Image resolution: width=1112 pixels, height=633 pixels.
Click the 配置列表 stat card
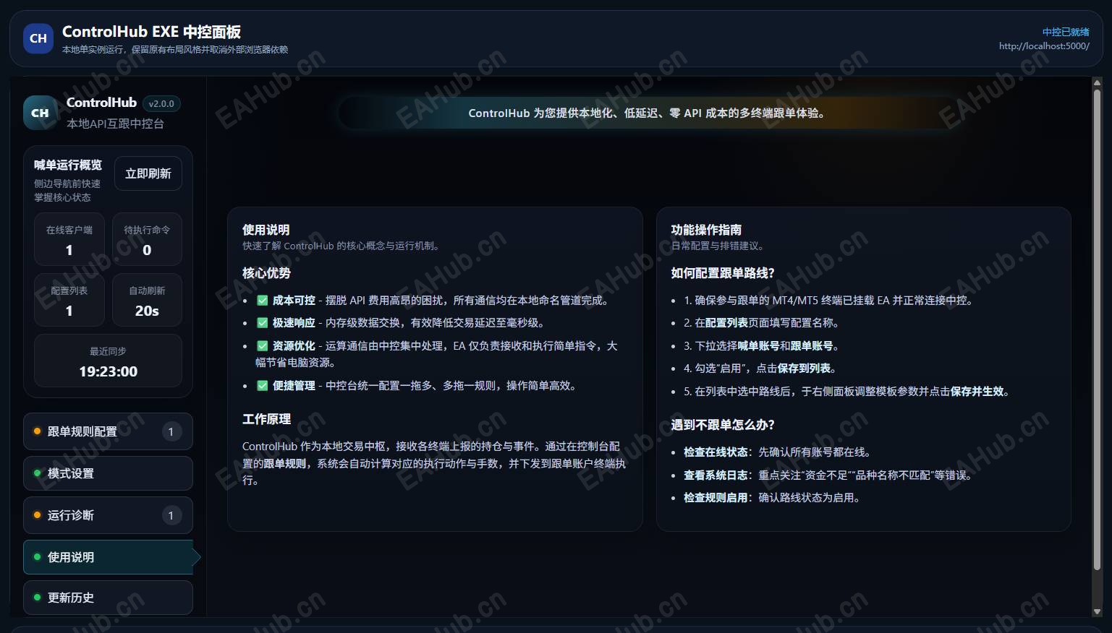coord(69,301)
